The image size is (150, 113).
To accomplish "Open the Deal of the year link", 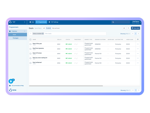I will pyautogui.click(x=37, y=44).
